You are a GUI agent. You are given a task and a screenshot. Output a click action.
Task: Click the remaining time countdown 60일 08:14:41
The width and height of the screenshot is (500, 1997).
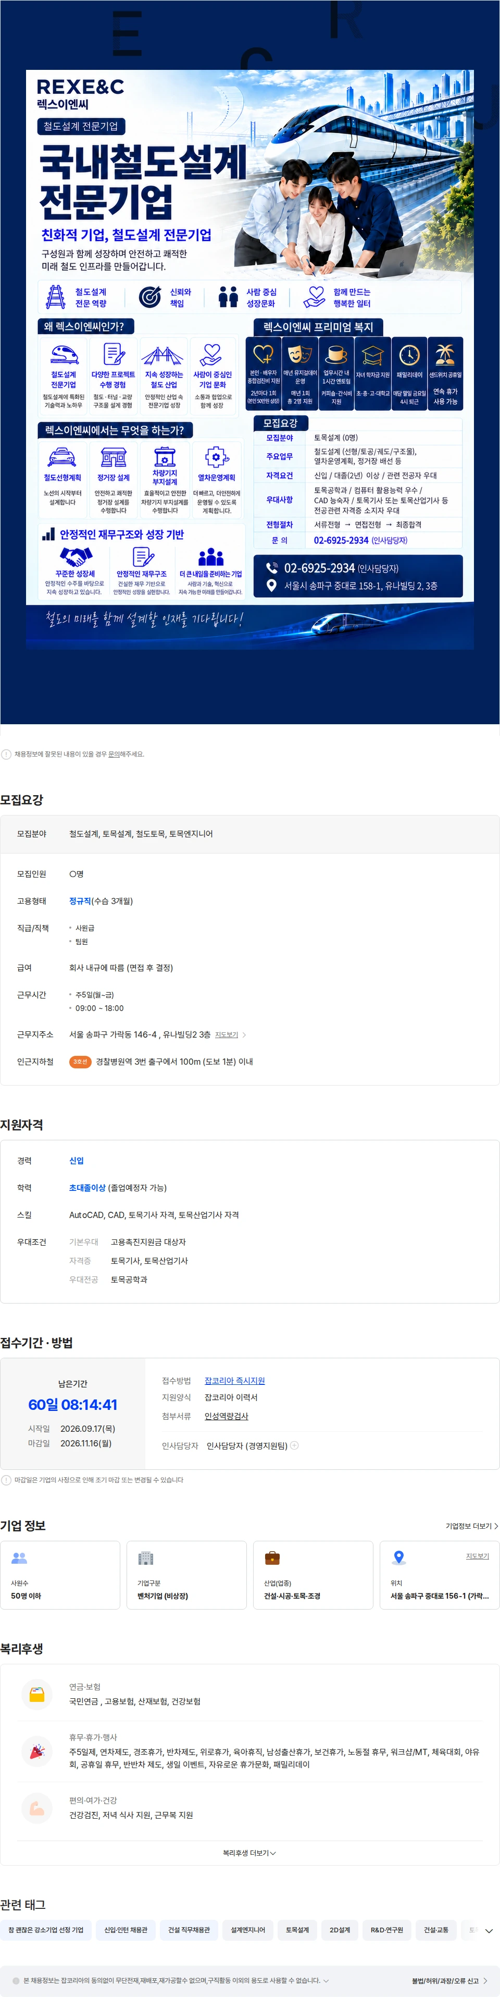(x=73, y=1404)
